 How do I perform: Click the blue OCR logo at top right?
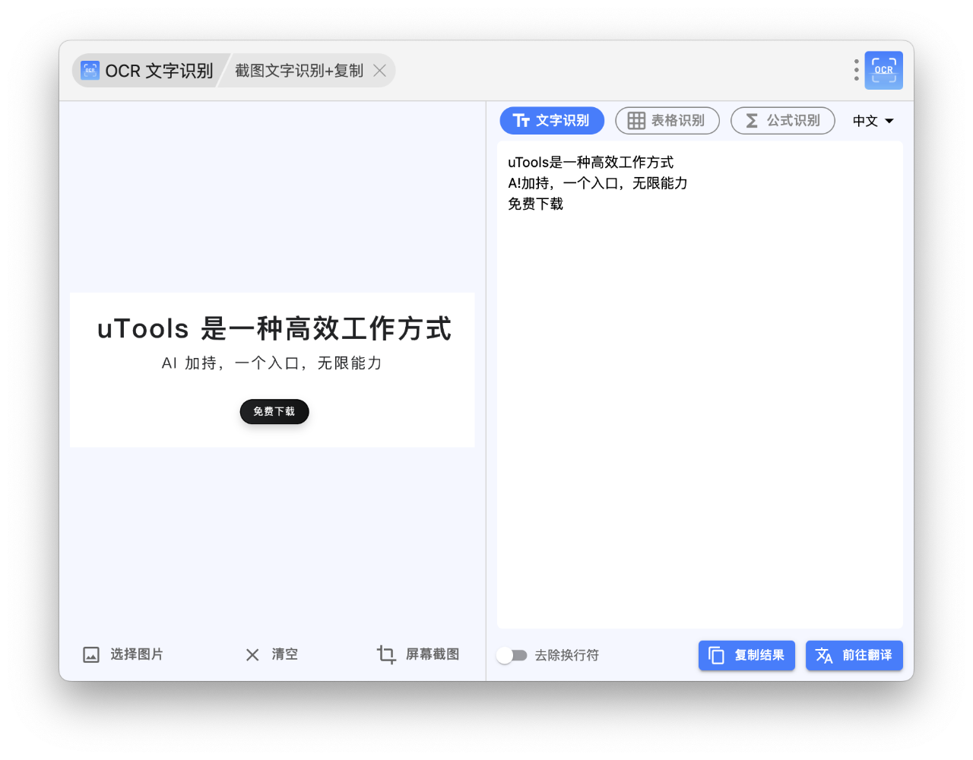883,70
